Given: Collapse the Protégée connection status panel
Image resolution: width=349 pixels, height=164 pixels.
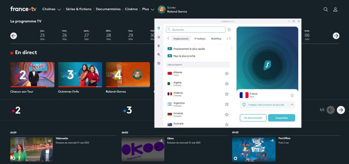Looking at the screenshot, I should (292, 105).
